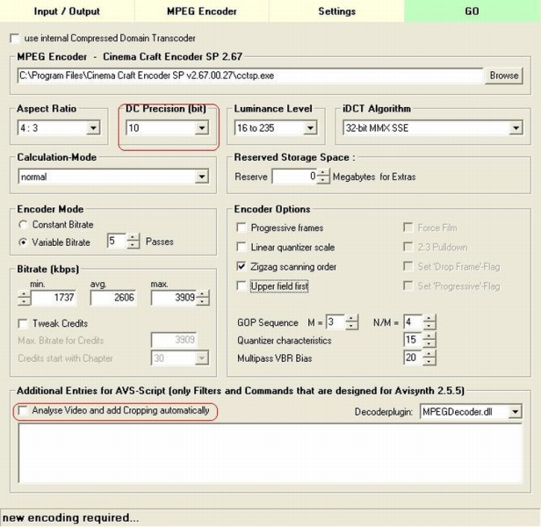This screenshot has width=541, height=527.
Task: Increase min. bitrate with up arrow
Action: pyautogui.click(x=24, y=294)
